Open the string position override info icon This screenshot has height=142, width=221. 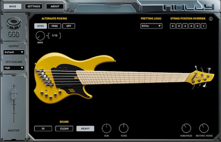pos(211,19)
